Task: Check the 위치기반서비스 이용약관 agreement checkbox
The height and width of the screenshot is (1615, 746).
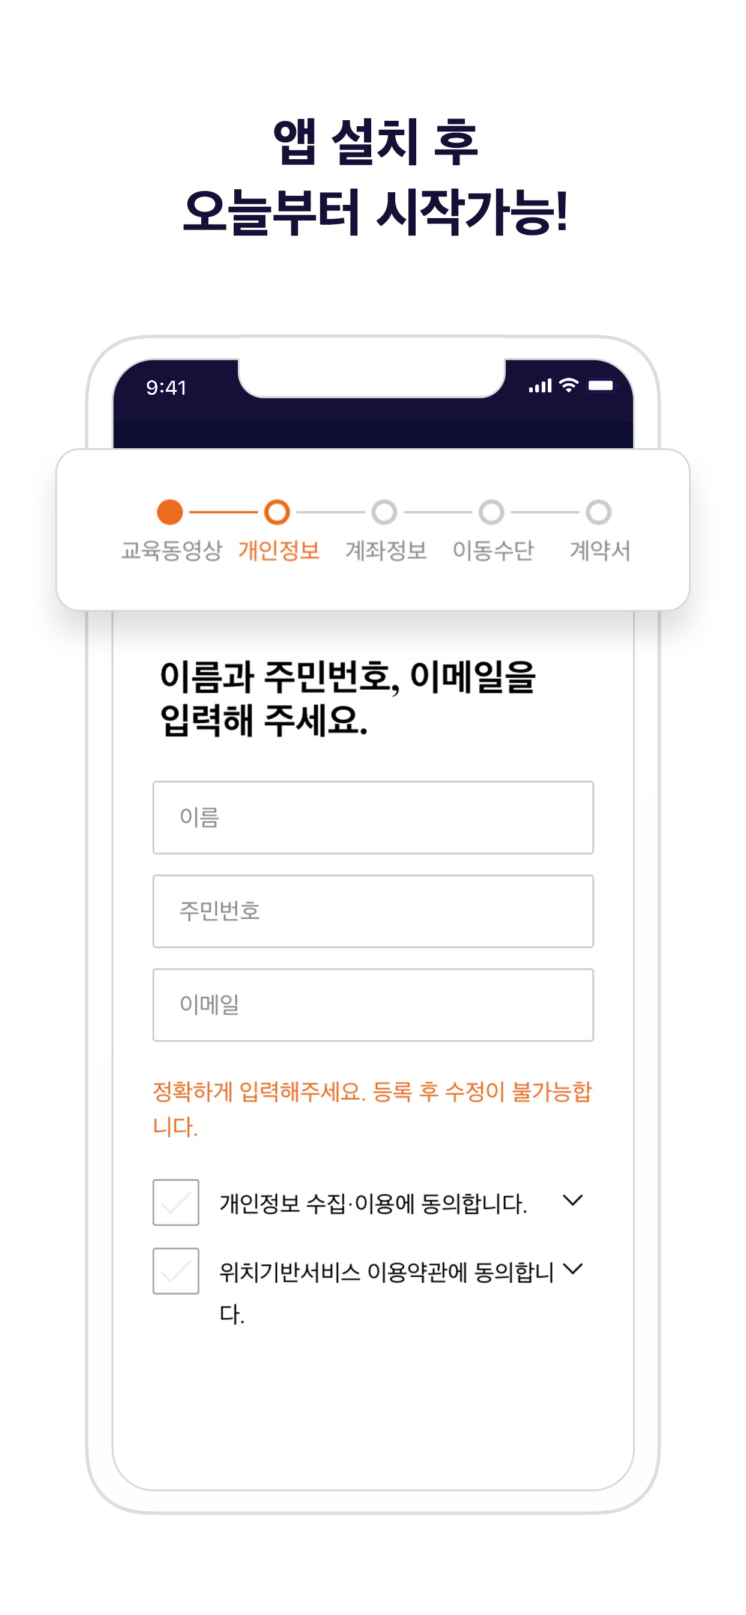Action: click(176, 1271)
